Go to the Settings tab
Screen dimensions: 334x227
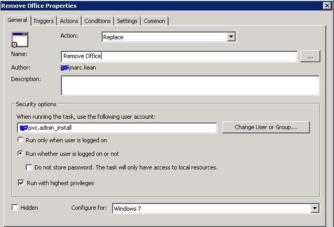(127, 21)
